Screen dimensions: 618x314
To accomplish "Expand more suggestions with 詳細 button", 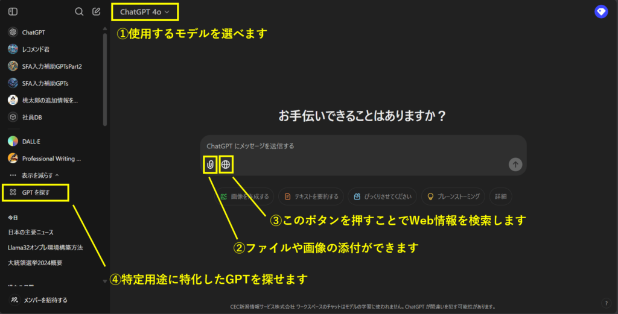I will tap(501, 196).
